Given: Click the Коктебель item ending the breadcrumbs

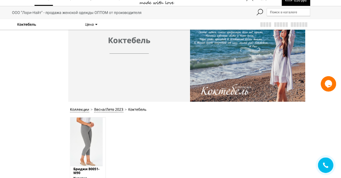Looking at the screenshot, I should (137, 110).
